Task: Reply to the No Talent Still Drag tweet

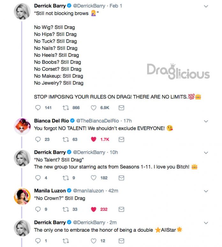Action: [x=38, y=178]
